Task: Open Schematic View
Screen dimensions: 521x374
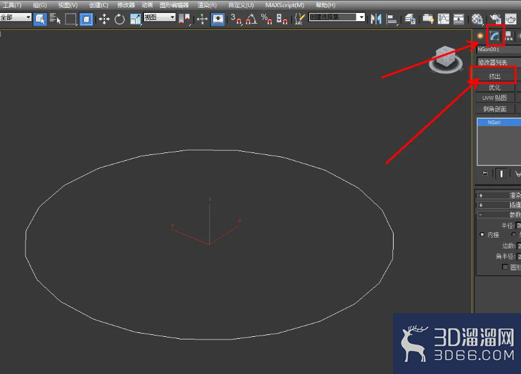Action: coord(458,19)
